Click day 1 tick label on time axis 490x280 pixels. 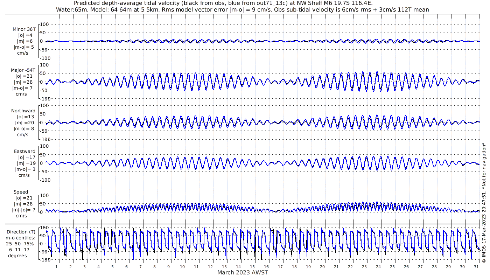pos(56,267)
